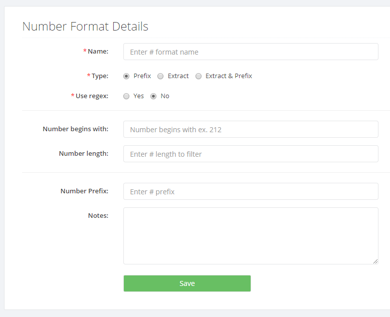Click the 'Name:' field label

coord(98,51)
